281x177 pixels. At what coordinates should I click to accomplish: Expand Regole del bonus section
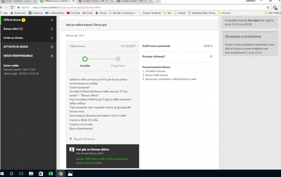coord(82,139)
